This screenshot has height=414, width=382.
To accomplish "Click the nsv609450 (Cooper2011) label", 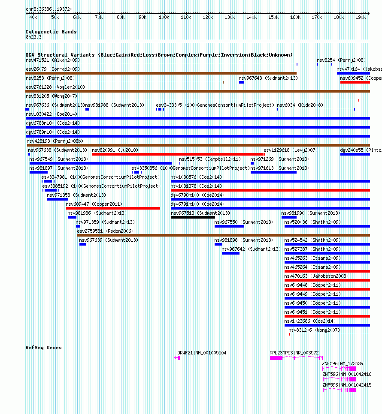I will click(x=312, y=303).
